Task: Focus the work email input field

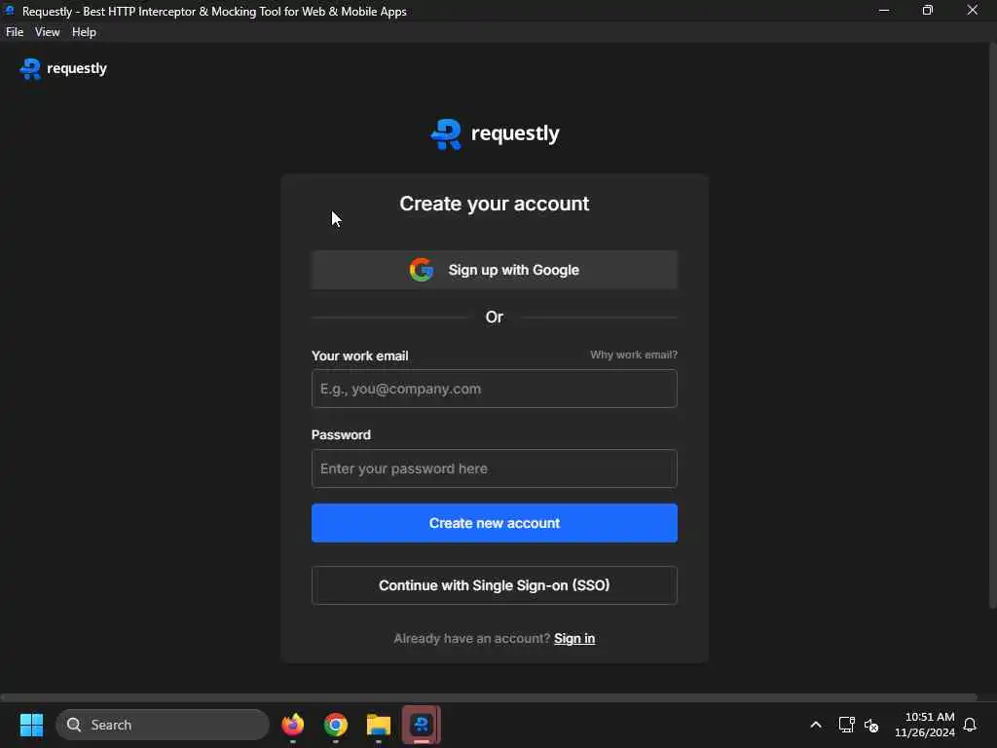Action: (x=494, y=389)
